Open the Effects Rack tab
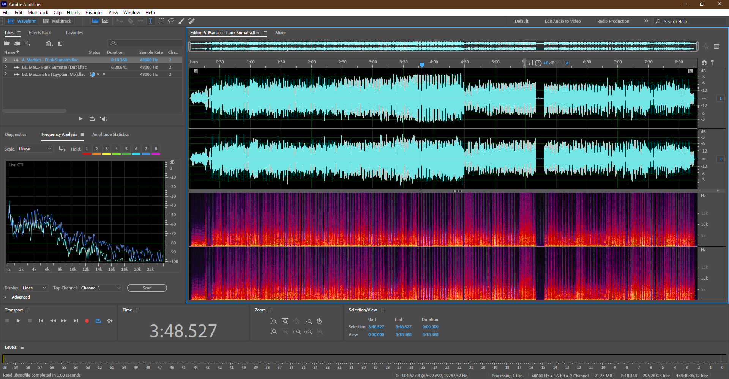The height and width of the screenshot is (379, 729). [x=40, y=33]
